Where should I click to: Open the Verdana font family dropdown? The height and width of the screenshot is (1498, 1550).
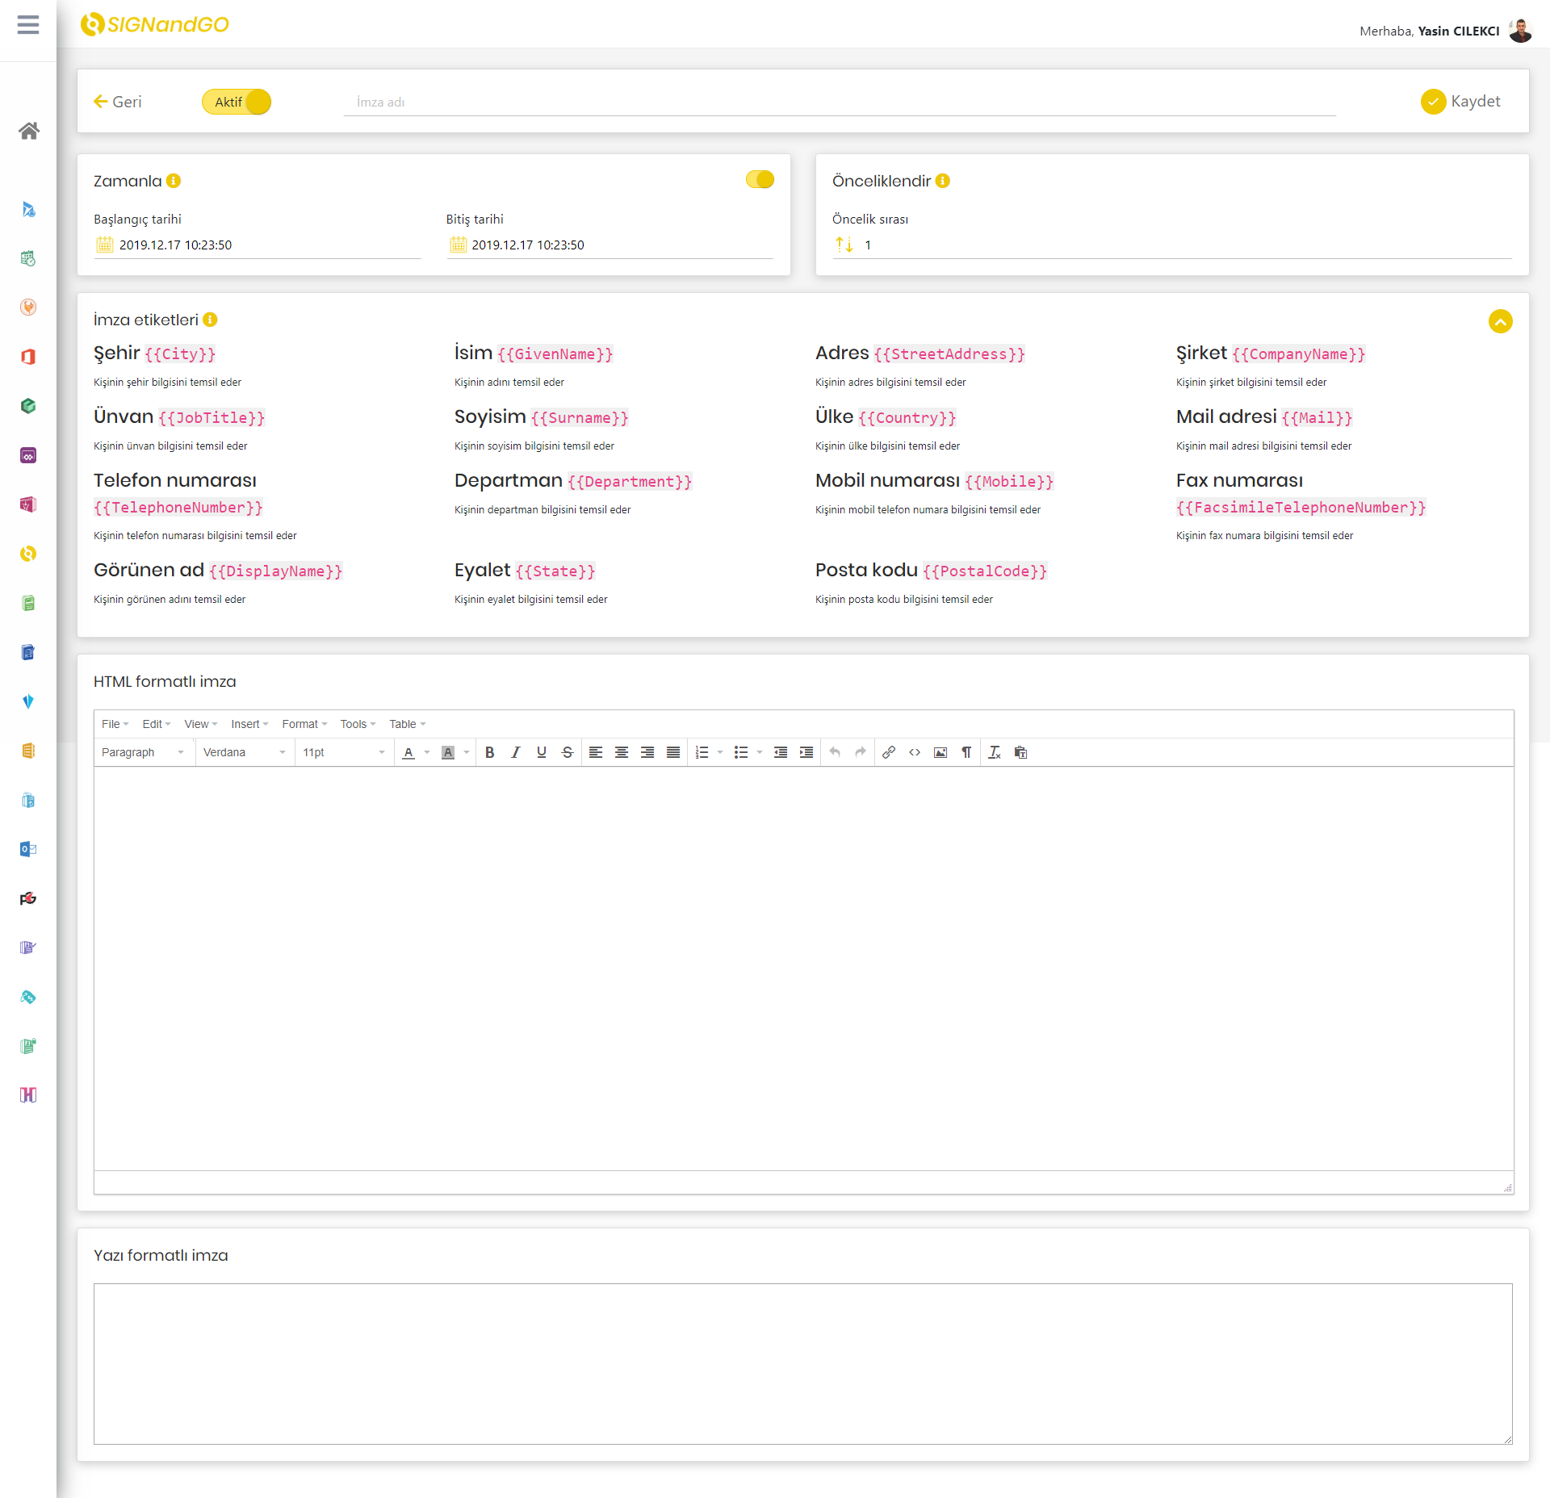[x=243, y=751]
